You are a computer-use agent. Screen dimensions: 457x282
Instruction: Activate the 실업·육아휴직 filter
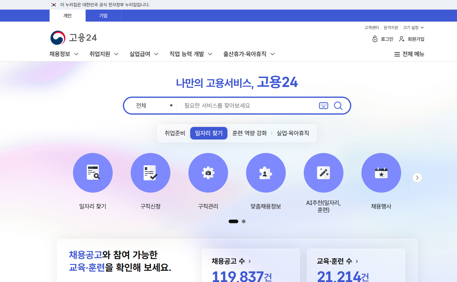(x=293, y=133)
